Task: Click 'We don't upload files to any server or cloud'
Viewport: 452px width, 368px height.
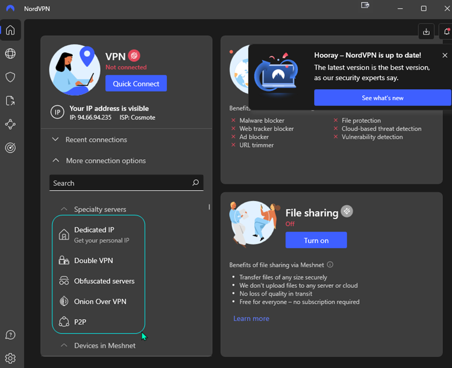Action: coord(299,285)
